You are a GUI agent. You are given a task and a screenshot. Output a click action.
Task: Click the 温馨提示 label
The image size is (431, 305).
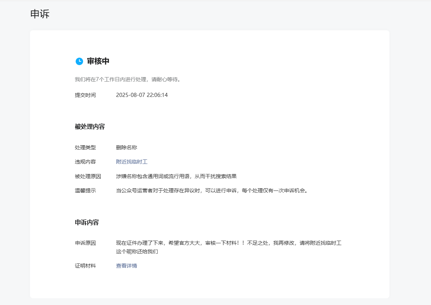point(85,191)
